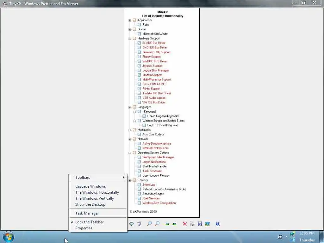Click the Multi-Processor Support item
This screenshot has width=324, height=243.
pos(157,79)
